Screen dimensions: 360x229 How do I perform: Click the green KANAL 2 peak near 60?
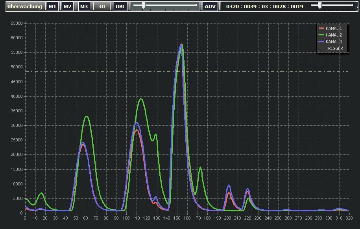pyautogui.click(x=87, y=117)
